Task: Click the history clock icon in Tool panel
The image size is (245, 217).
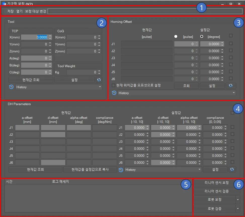Action: pyautogui.click(x=11, y=87)
